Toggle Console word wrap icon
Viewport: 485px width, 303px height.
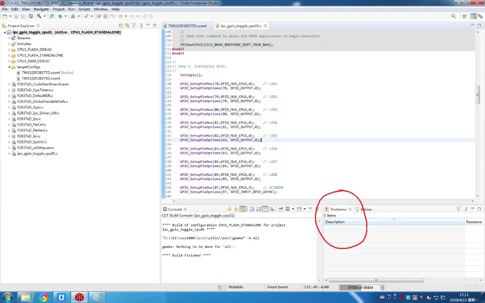265,209
